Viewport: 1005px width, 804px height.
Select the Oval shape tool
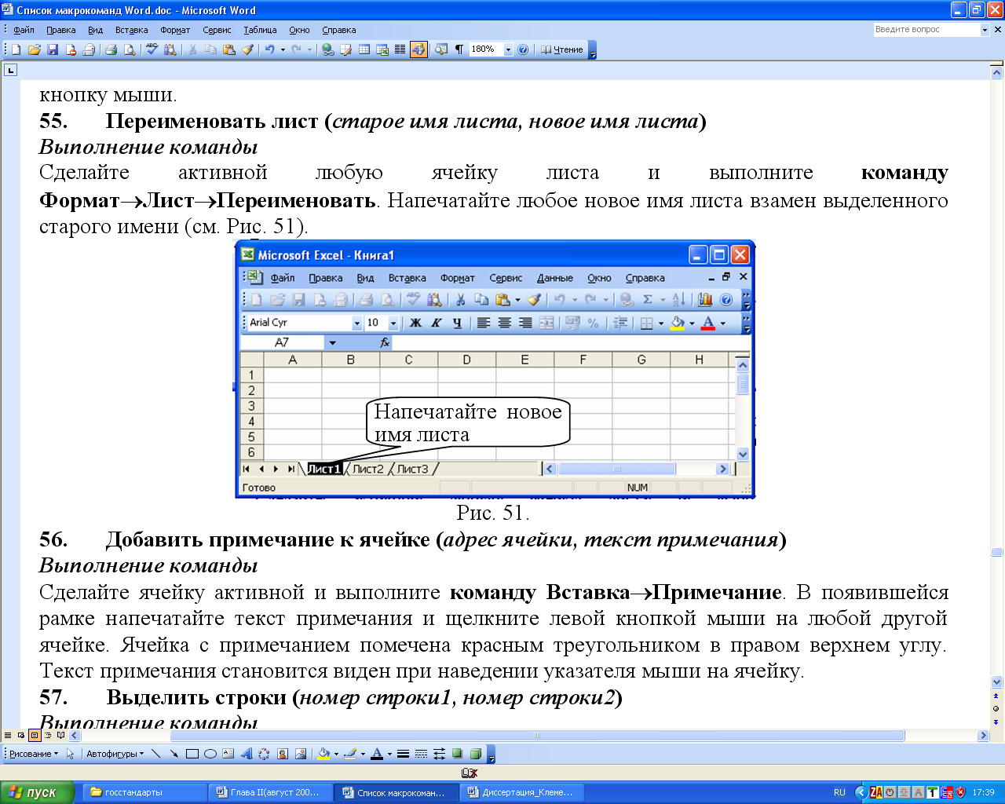coord(210,754)
